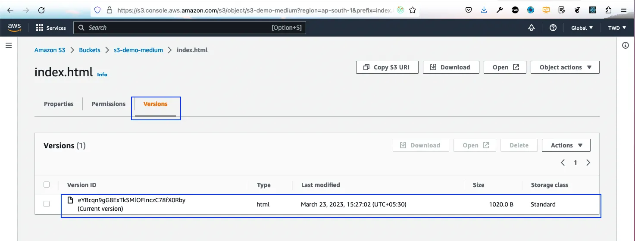Click the '1020.0 B' size cell
This screenshot has width=635, height=241.
501,204
